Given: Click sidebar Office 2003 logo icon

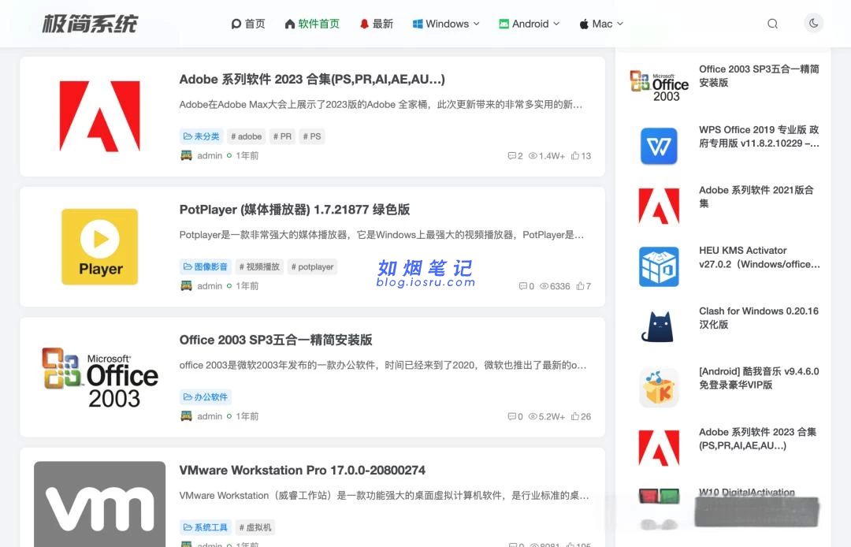Looking at the screenshot, I should (659, 86).
